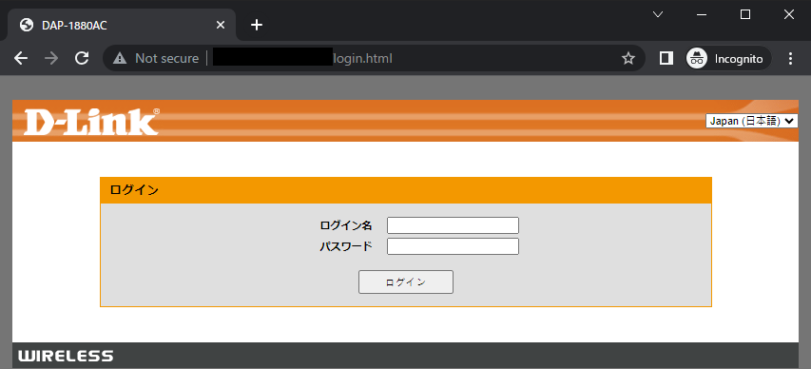
Task: Open the tab search chevron
Action: pyautogui.click(x=658, y=14)
